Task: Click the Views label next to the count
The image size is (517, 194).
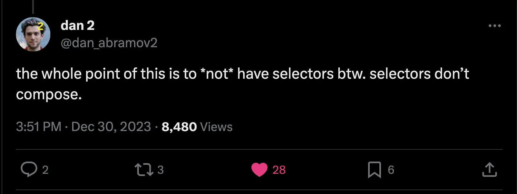Action: point(216,127)
